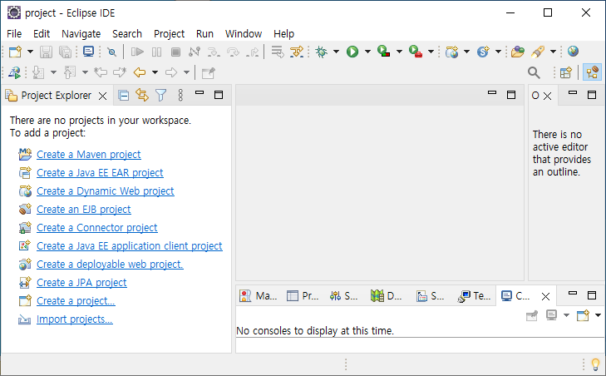Click the Resume debug icon
Screen dimensions: 606x376
pyautogui.click(x=137, y=52)
